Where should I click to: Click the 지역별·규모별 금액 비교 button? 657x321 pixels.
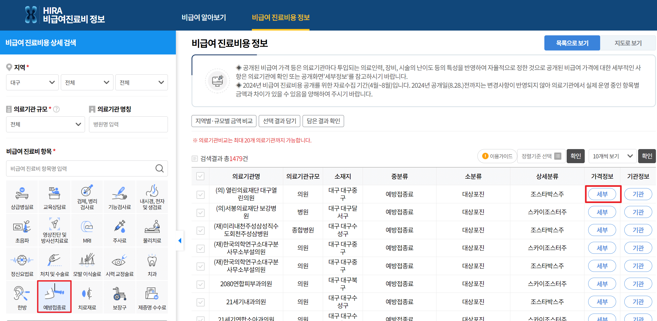224,121
